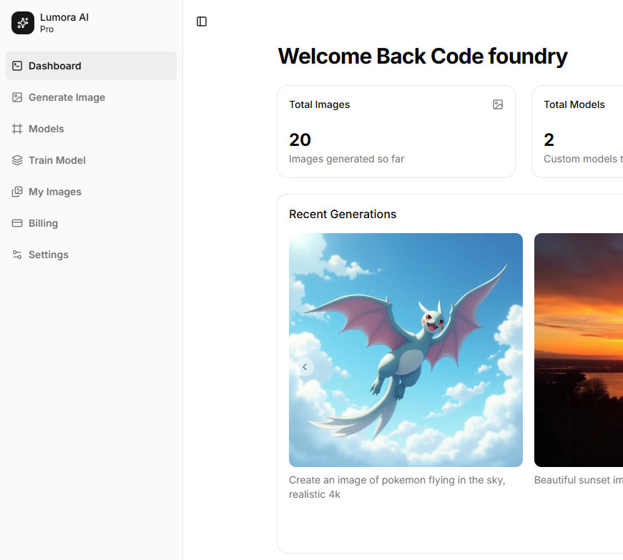Click the Billing credit card icon
This screenshot has width=623, height=560.
17,223
